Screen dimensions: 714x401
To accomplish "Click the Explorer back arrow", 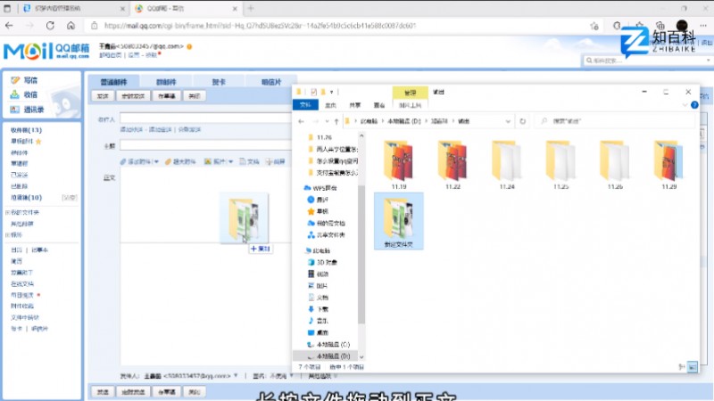I will (x=301, y=121).
